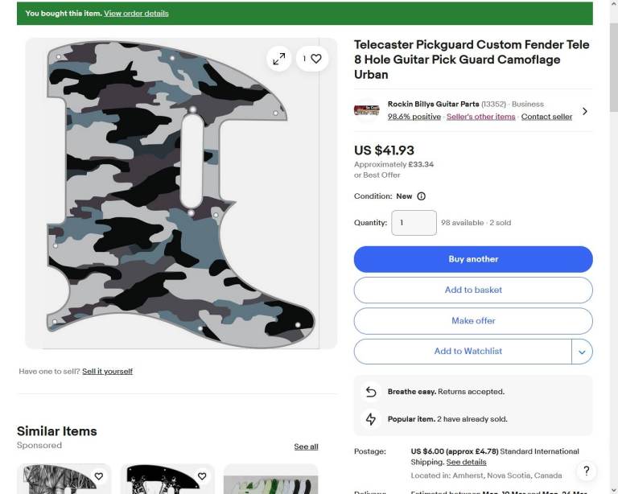Open Seller's other items link
This screenshot has width=618, height=494.
480,117
